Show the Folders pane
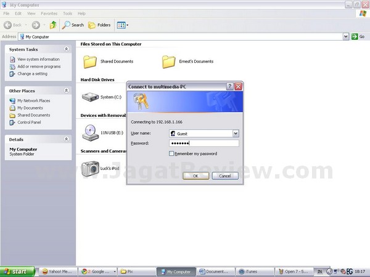 (x=99, y=25)
